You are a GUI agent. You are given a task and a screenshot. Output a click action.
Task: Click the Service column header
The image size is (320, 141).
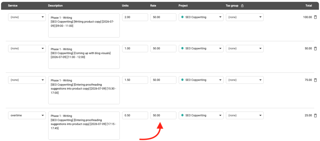[13, 6]
